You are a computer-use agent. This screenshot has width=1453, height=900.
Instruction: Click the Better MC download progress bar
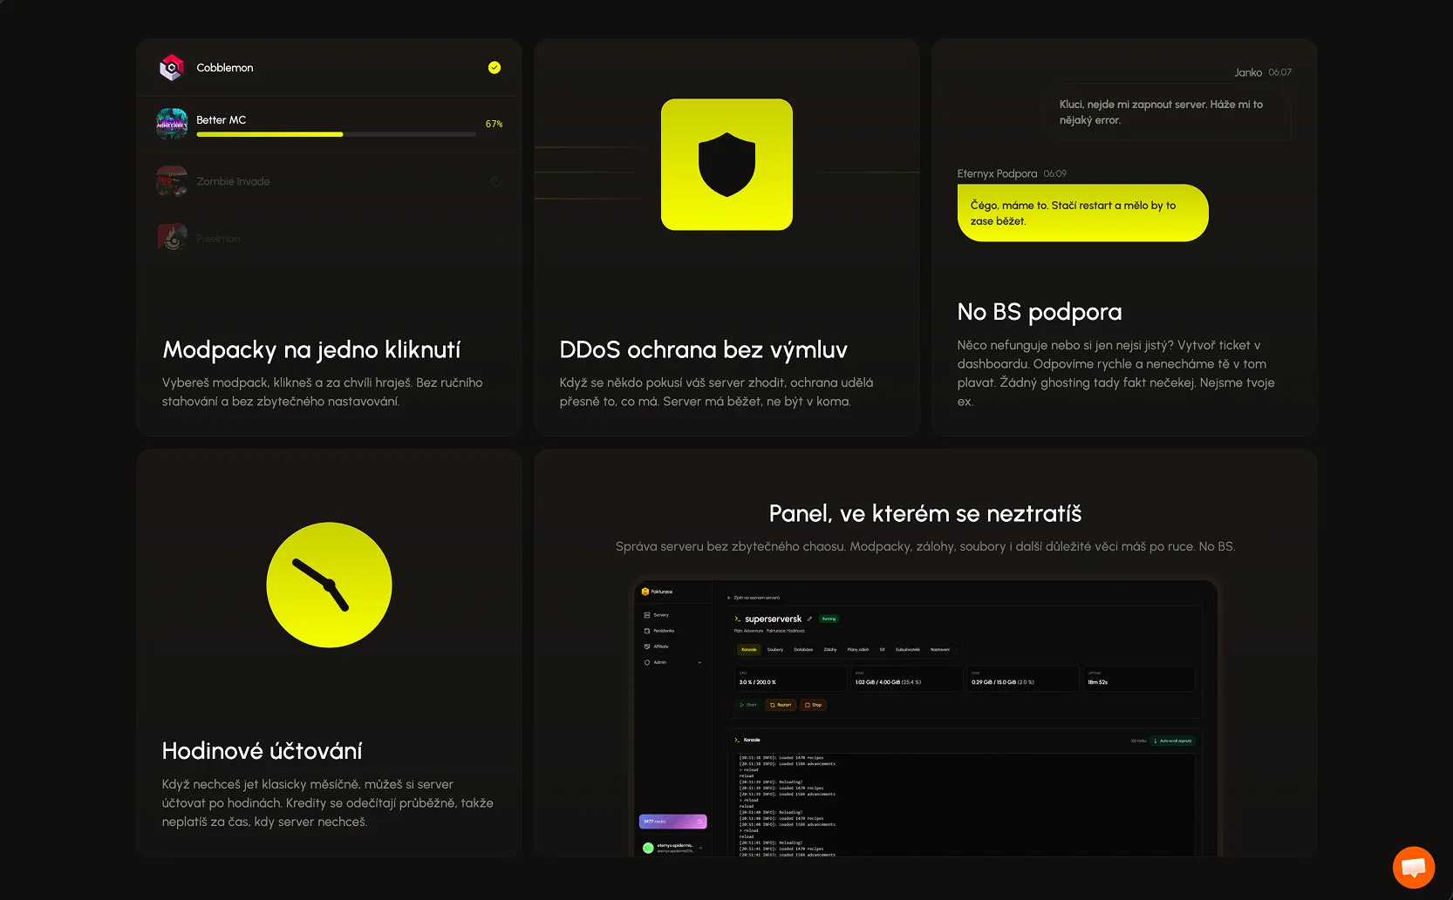point(336,134)
